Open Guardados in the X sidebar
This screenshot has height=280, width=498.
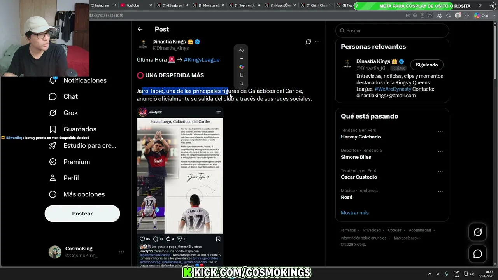[73, 129]
